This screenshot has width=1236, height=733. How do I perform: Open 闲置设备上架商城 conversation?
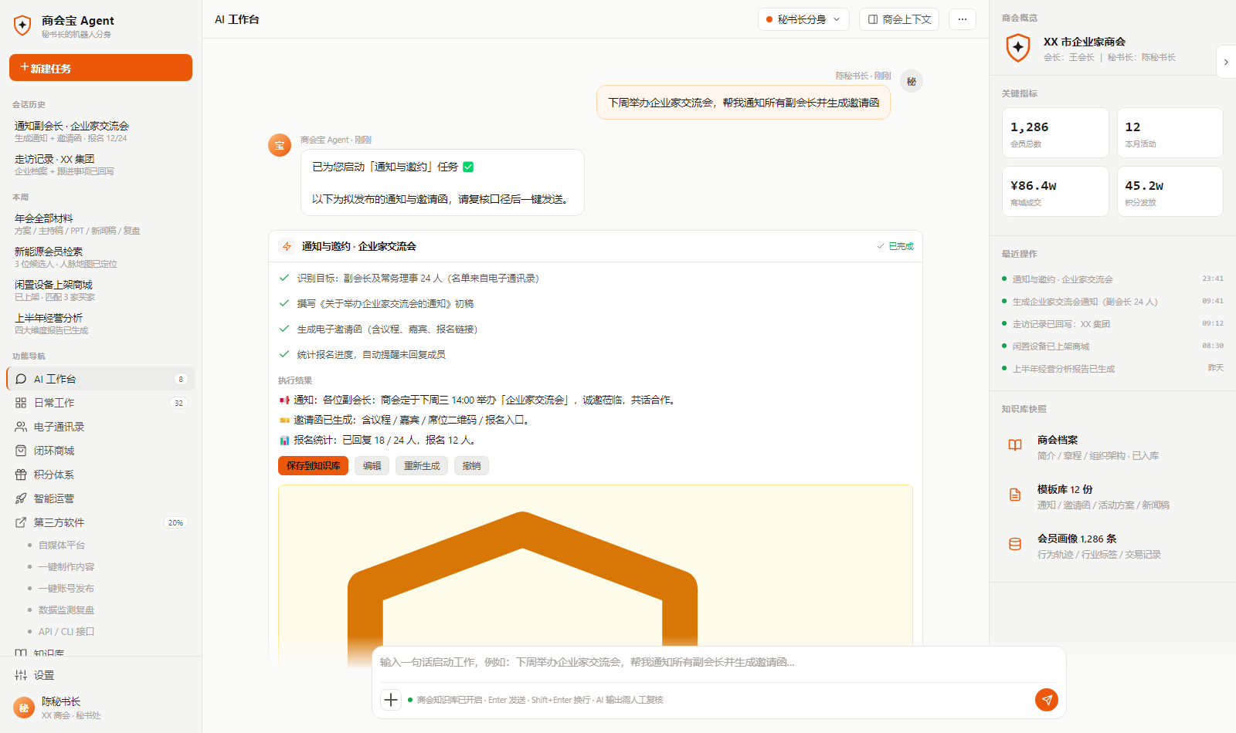click(100, 290)
